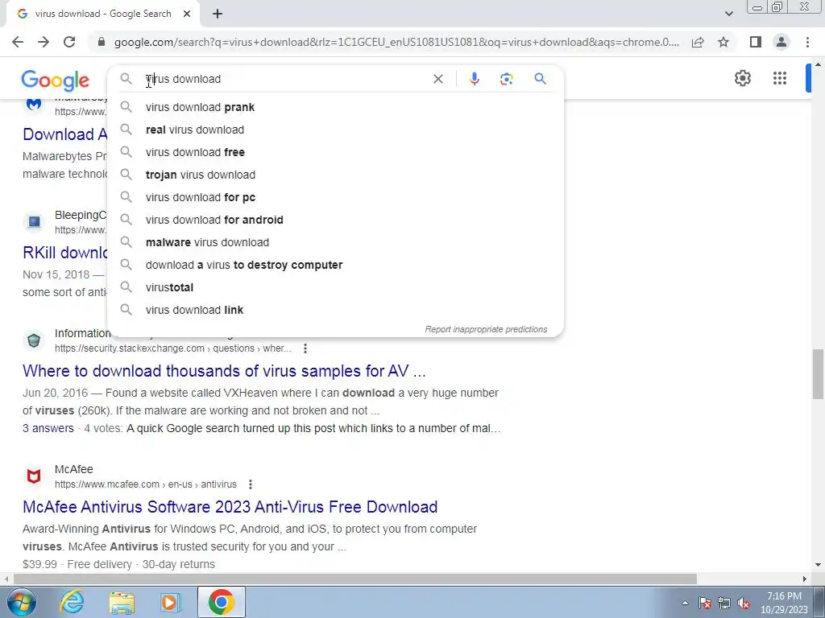Click Report inappropriate predictions
This screenshot has width=825, height=618.
(486, 329)
